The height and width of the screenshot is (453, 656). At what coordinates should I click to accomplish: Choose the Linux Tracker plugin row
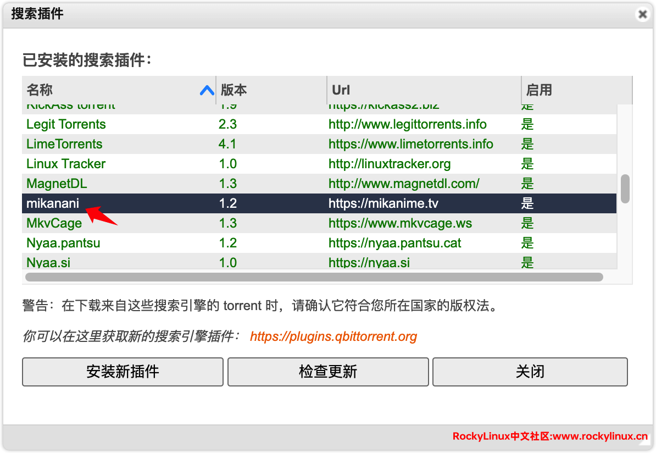(66, 164)
